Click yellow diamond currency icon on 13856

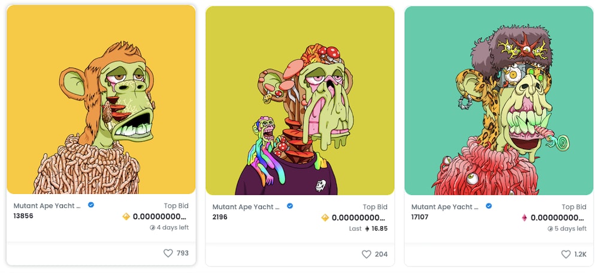[x=126, y=217]
